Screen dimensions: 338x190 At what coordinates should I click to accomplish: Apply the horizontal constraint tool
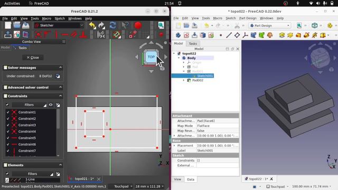point(65,34)
